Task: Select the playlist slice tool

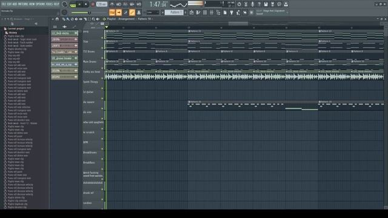Action: [x=85, y=19]
